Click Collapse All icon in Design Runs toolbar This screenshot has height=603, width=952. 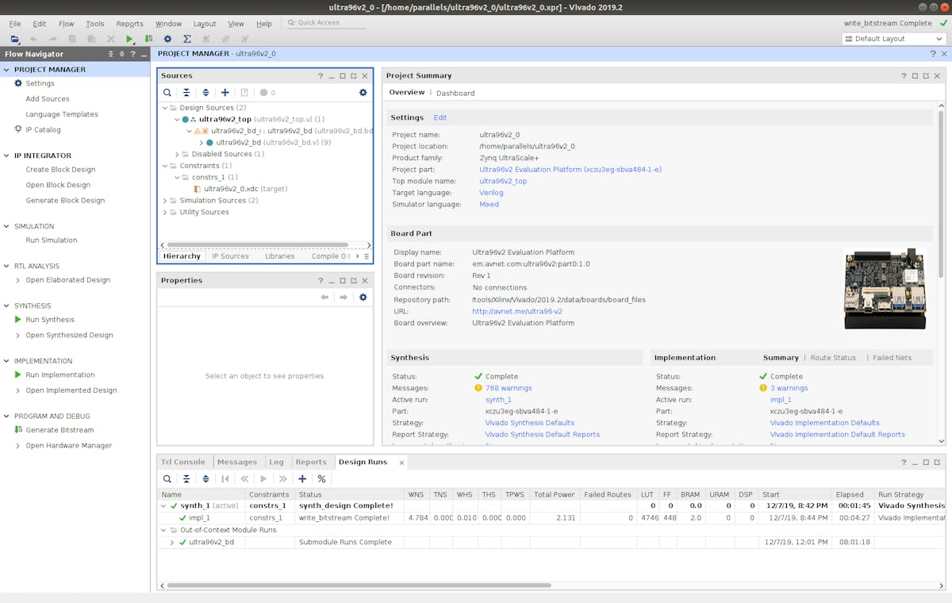186,479
